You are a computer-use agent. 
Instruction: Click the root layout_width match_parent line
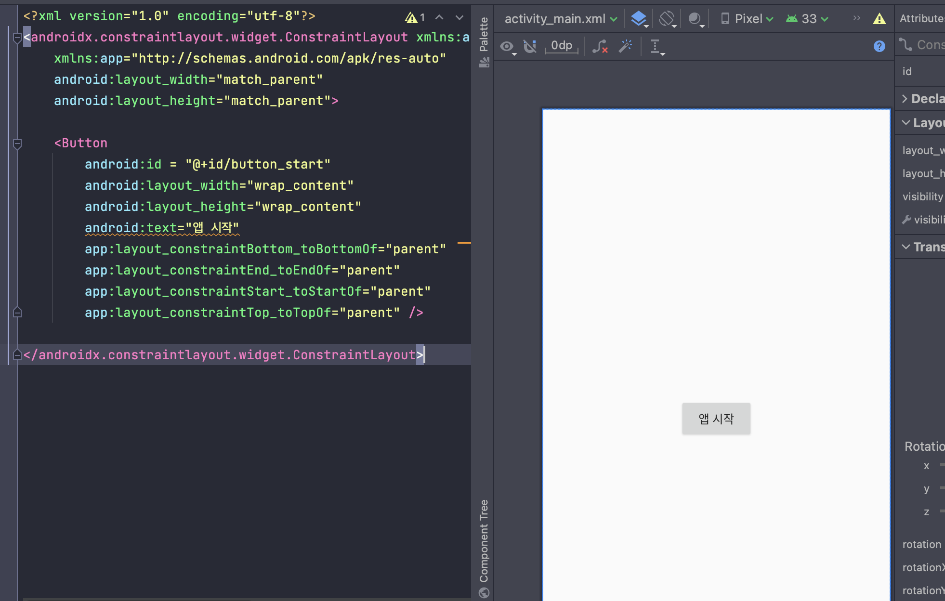[x=188, y=79]
